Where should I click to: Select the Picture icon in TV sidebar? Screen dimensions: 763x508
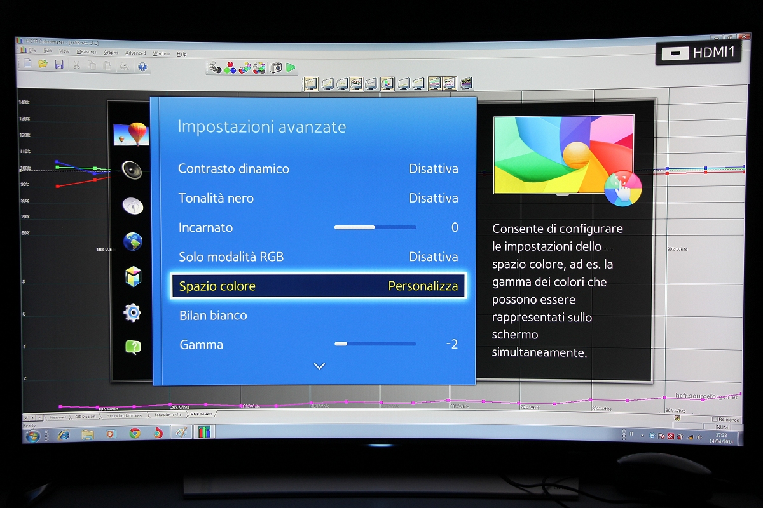(x=130, y=134)
